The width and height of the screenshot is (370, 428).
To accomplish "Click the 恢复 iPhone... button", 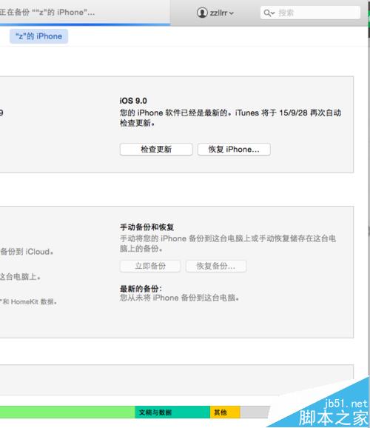I will 234,150.
